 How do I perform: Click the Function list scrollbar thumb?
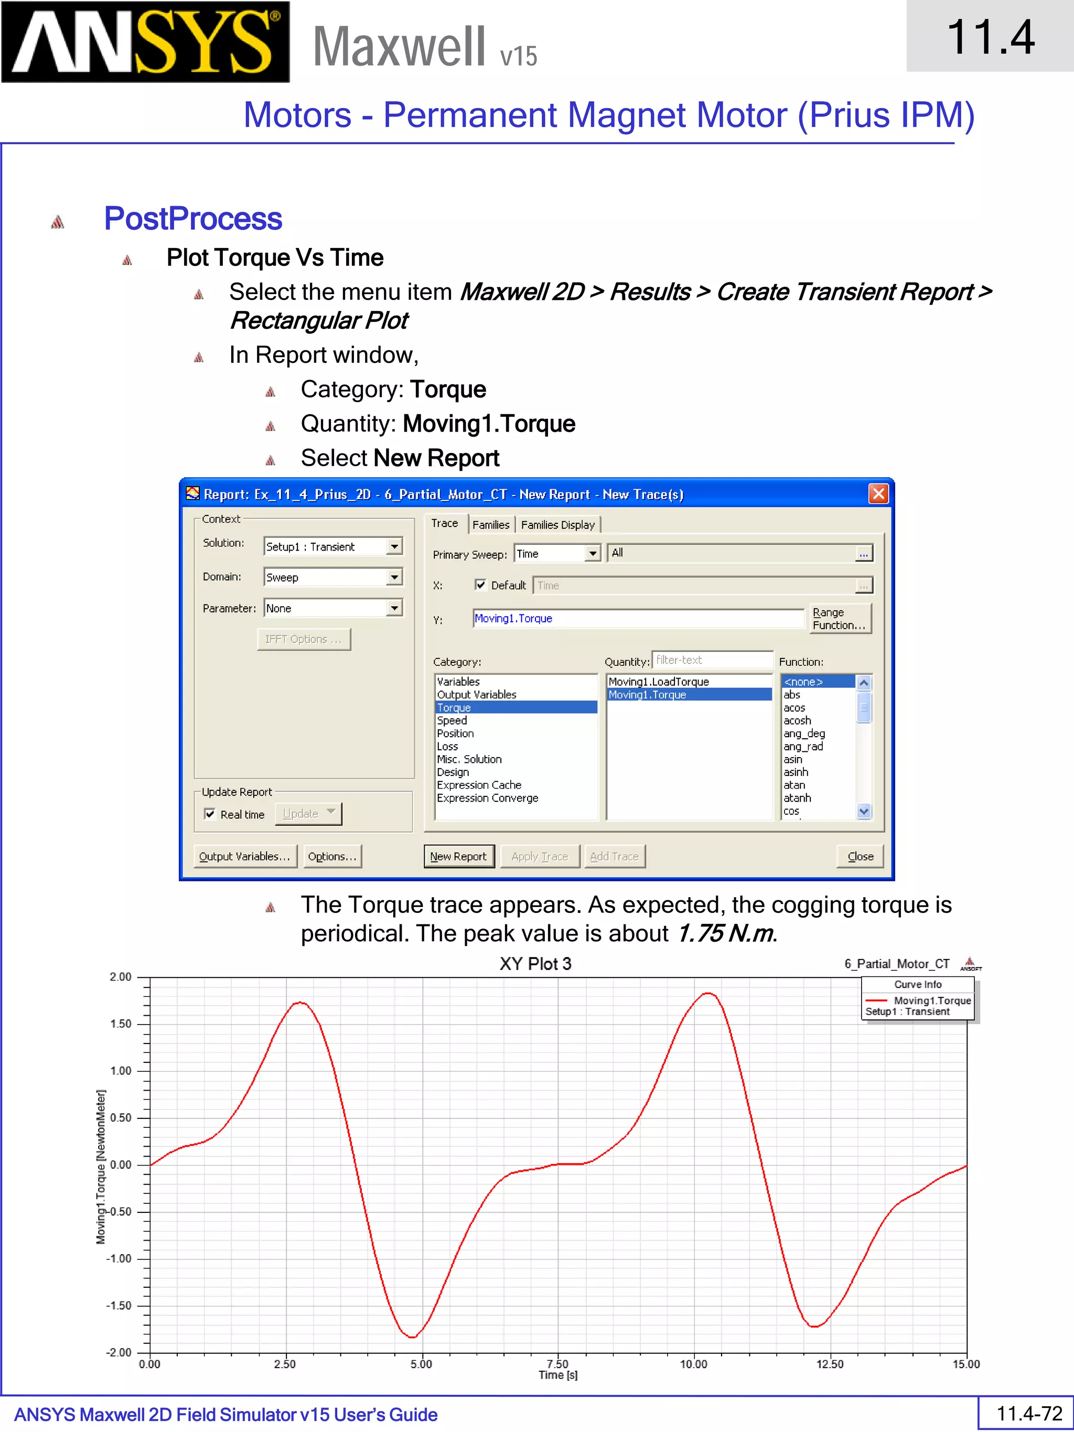click(864, 707)
